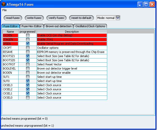Select the CKSEL0 name cell
157x130 pixels.
[x=10, y=98]
